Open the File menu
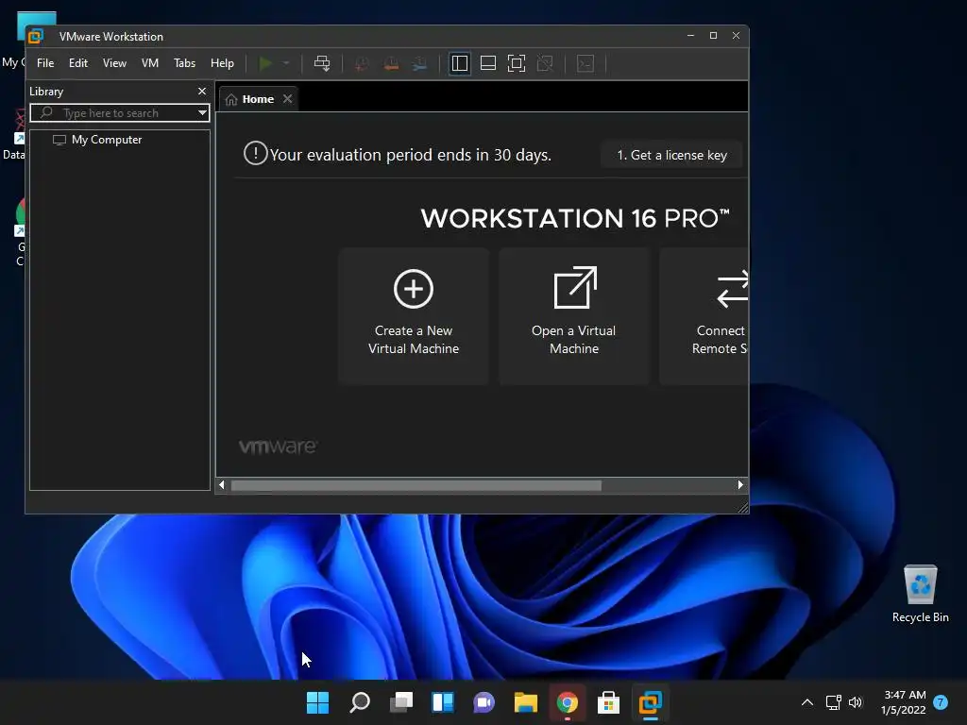Viewport: 967px width, 725px height. 45,63
